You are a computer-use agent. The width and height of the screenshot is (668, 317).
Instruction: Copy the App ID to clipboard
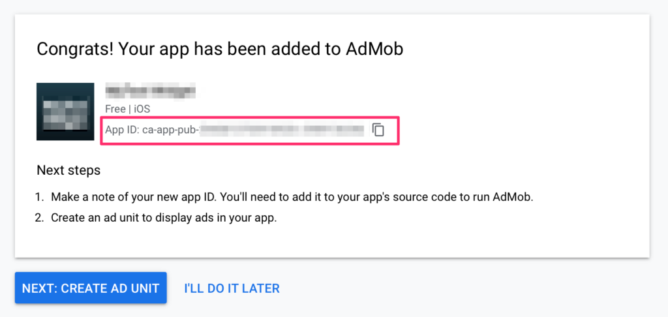pyautogui.click(x=378, y=130)
